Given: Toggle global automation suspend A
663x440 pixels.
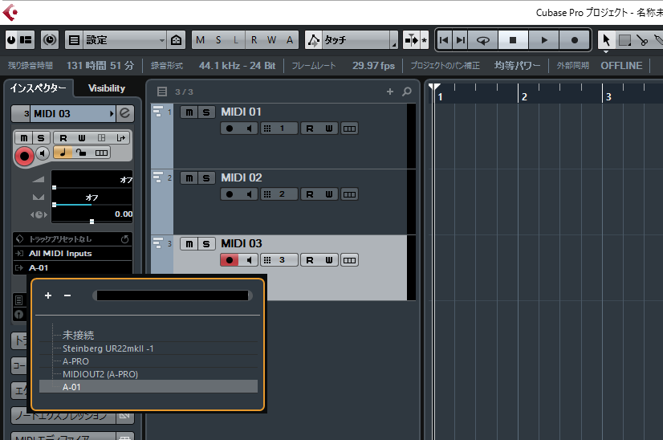Looking at the screenshot, I should click(290, 40).
